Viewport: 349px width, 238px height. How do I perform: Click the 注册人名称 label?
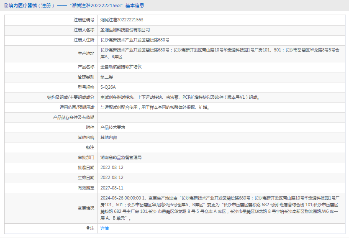tap(84, 30)
